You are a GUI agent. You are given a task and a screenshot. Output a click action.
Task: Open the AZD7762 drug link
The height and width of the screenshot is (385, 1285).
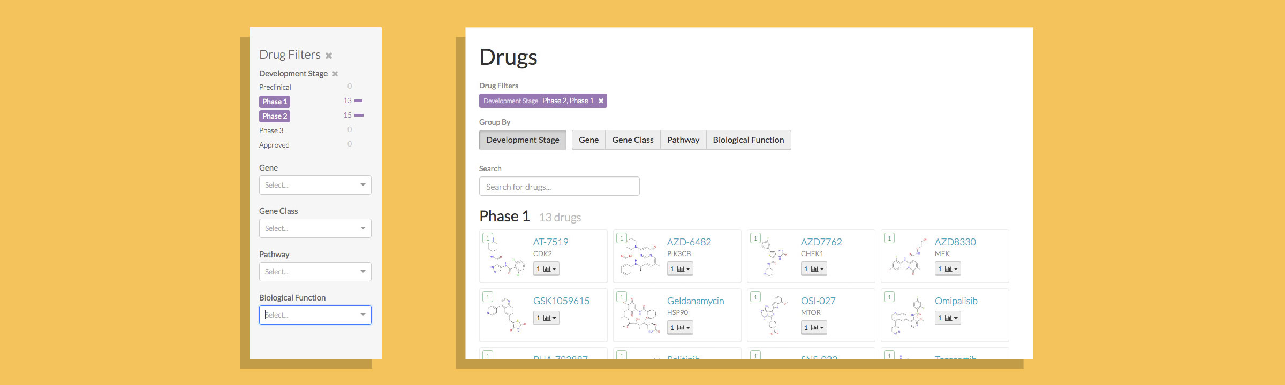tap(821, 242)
